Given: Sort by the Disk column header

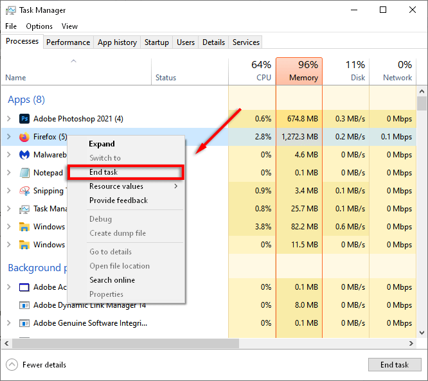Looking at the screenshot, I should (x=346, y=71).
